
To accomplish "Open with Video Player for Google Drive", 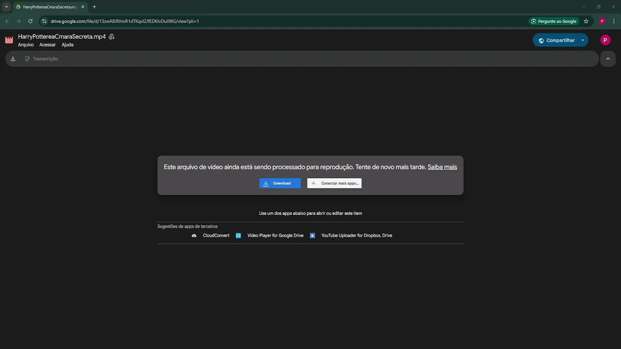I will (x=275, y=236).
